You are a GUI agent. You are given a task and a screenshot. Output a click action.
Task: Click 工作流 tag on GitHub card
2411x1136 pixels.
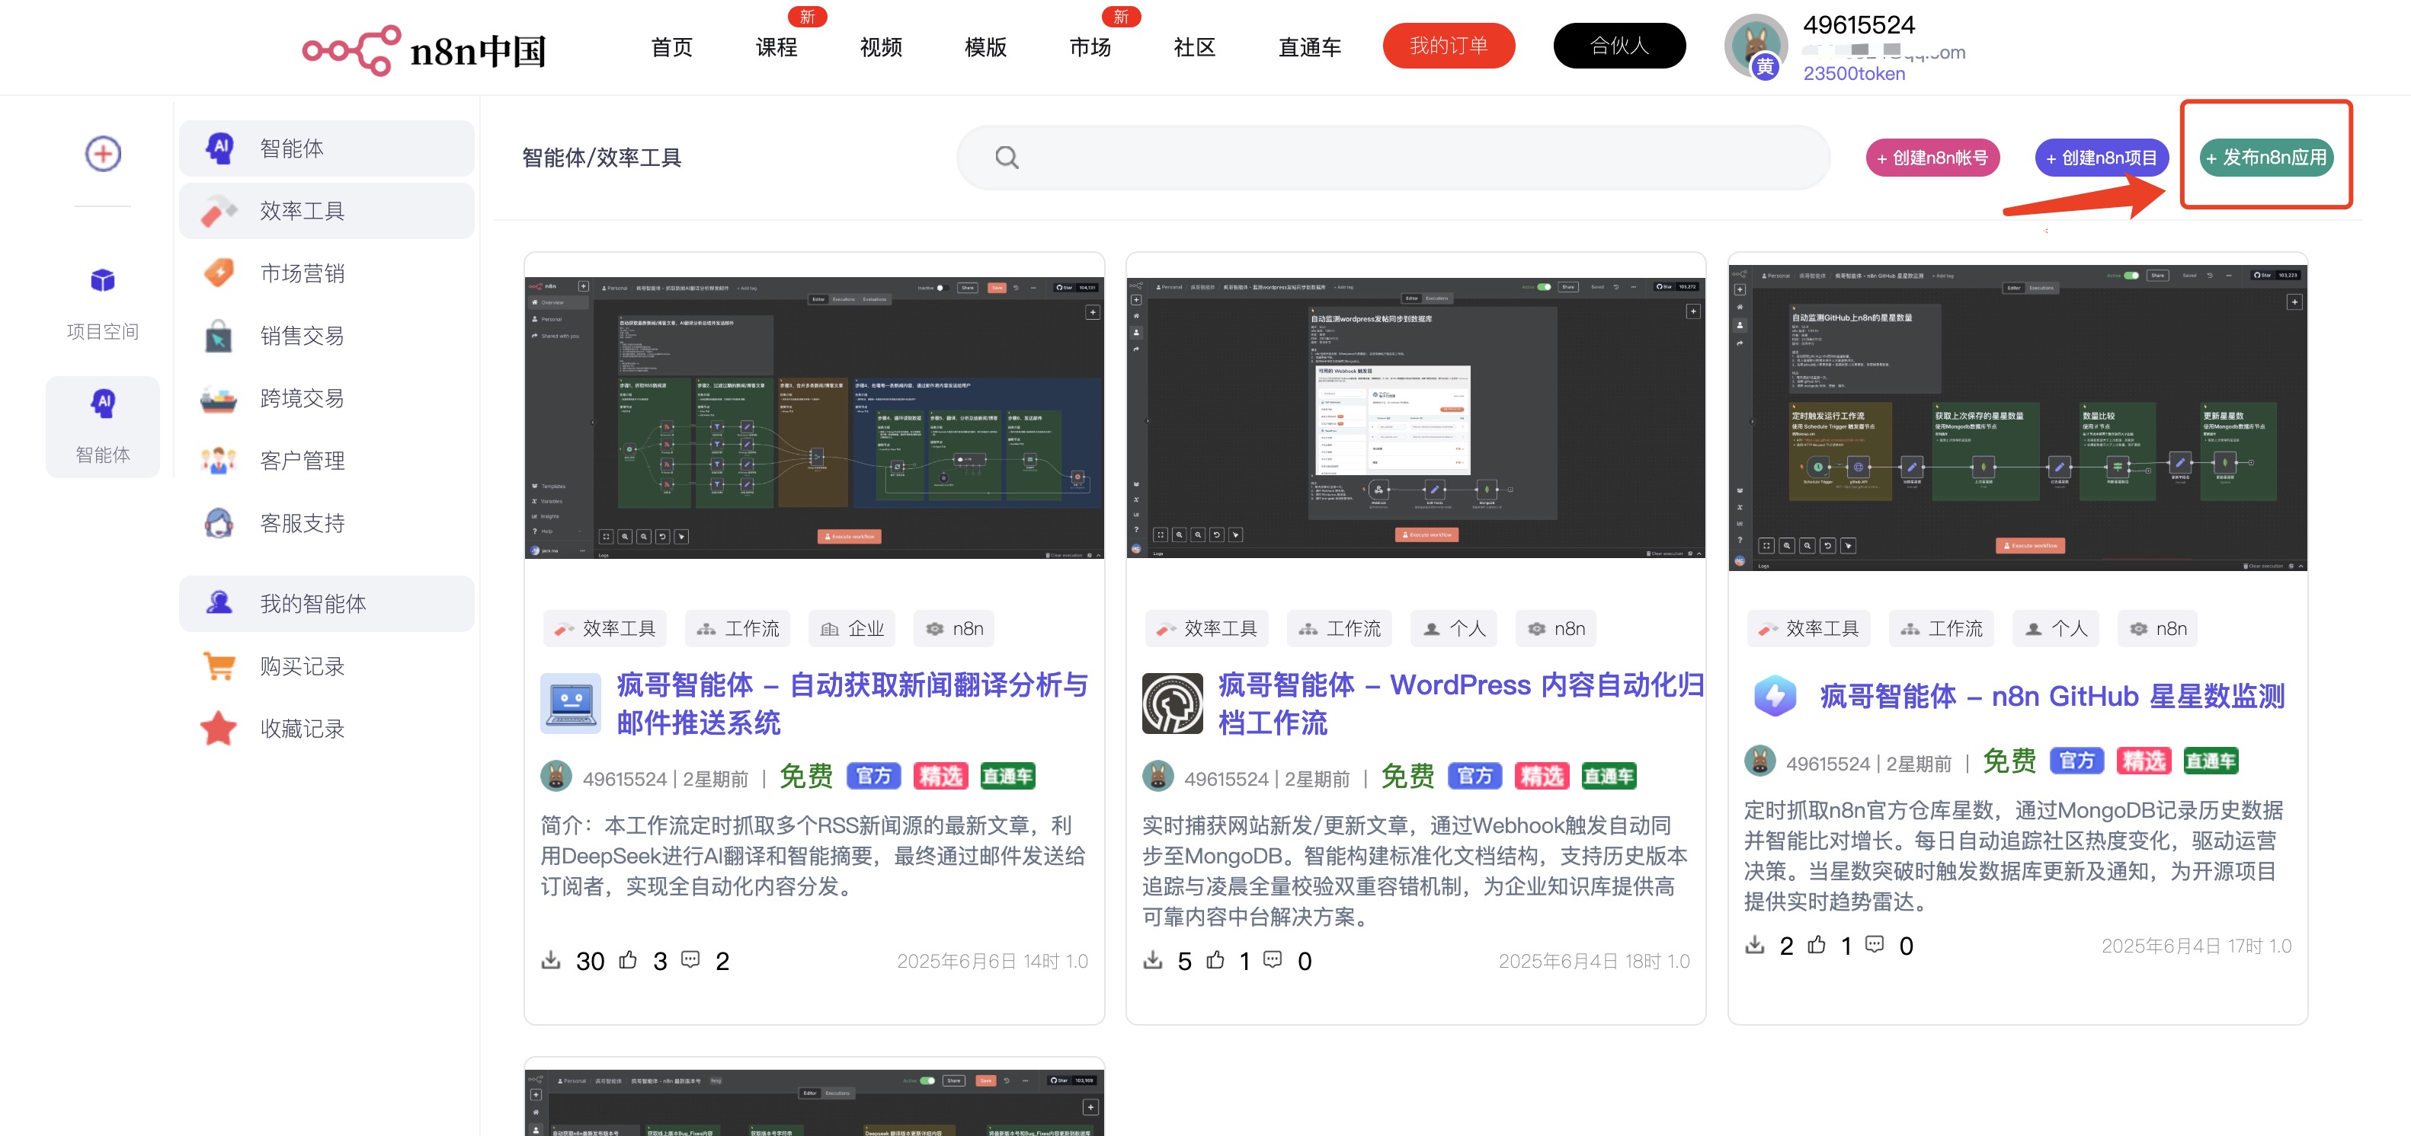tap(1942, 628)
